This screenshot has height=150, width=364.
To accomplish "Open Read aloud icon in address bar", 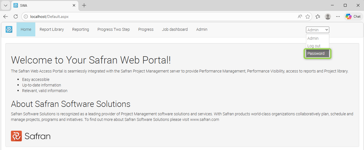I will point(300,17).
